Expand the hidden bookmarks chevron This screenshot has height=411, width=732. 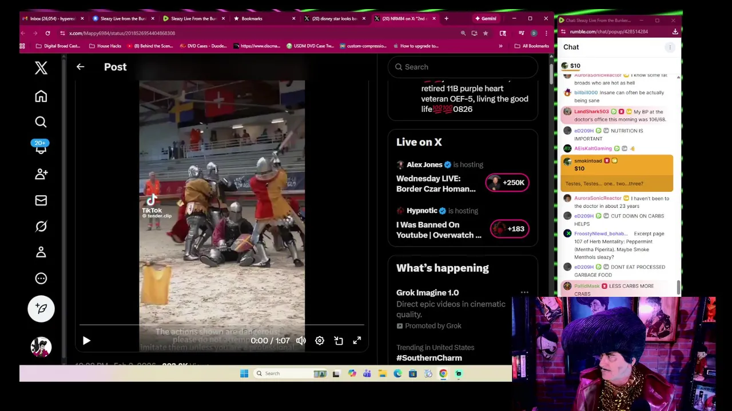point(500,46)
